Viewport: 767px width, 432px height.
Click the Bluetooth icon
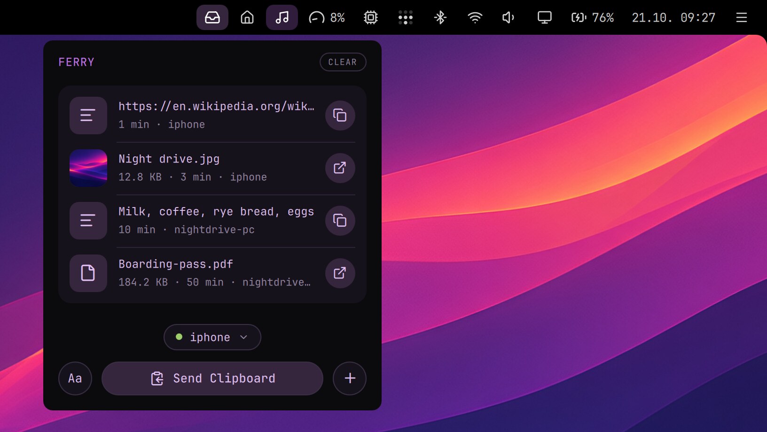(440, 17)
